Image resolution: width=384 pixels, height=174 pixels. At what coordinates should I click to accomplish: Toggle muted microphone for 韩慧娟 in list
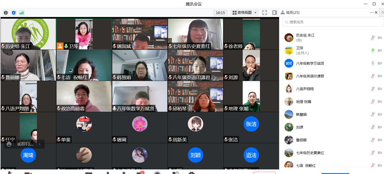pyautogui.click(x=373, y=115)
